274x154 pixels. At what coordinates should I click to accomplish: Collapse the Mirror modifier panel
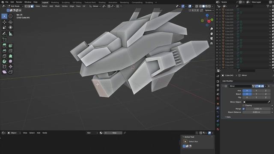tap(223, 86)
